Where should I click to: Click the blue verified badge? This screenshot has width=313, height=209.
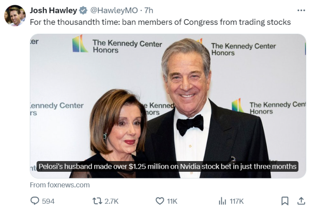83,10
